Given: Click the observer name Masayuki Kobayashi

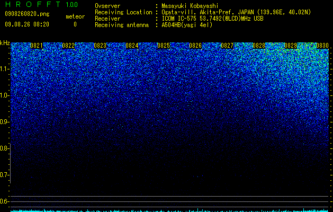Looking at the screenshot, I should [x=190, y=6].
